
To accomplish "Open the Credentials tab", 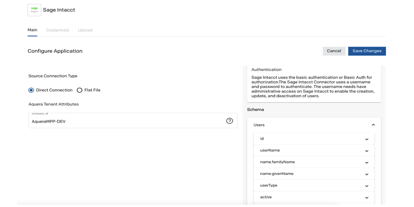I will point(58,30).
